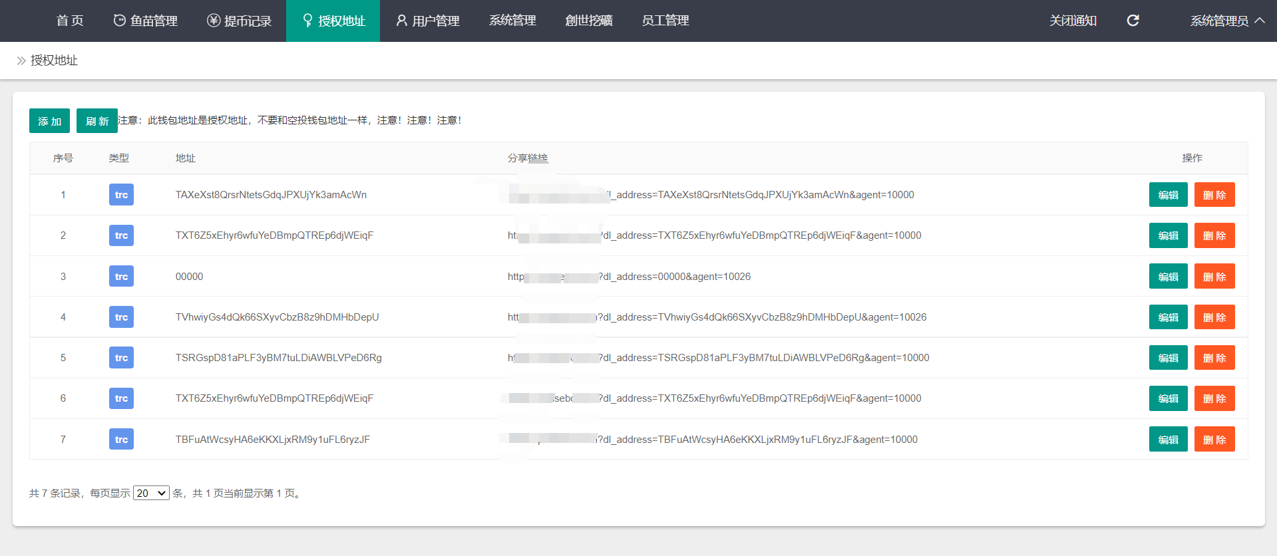Screen dimensions: 1277x556
Task: Expand the 系统管理员 user dropdown
Action: pyautogui.click(x=1227, y=21)
